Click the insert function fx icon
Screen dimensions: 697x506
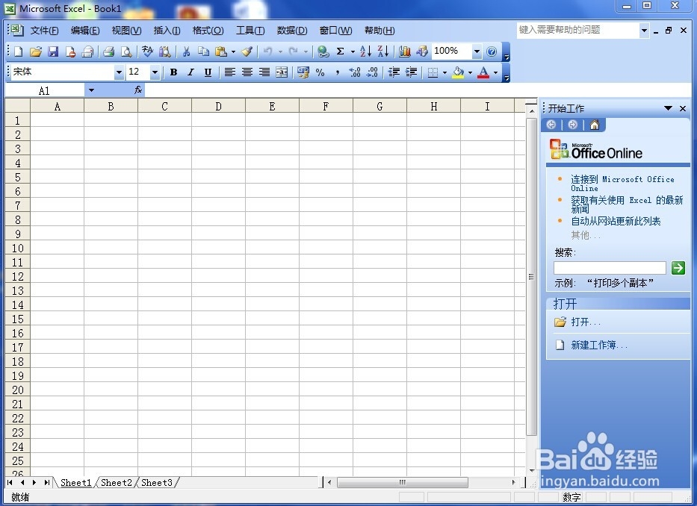[137, 90]
